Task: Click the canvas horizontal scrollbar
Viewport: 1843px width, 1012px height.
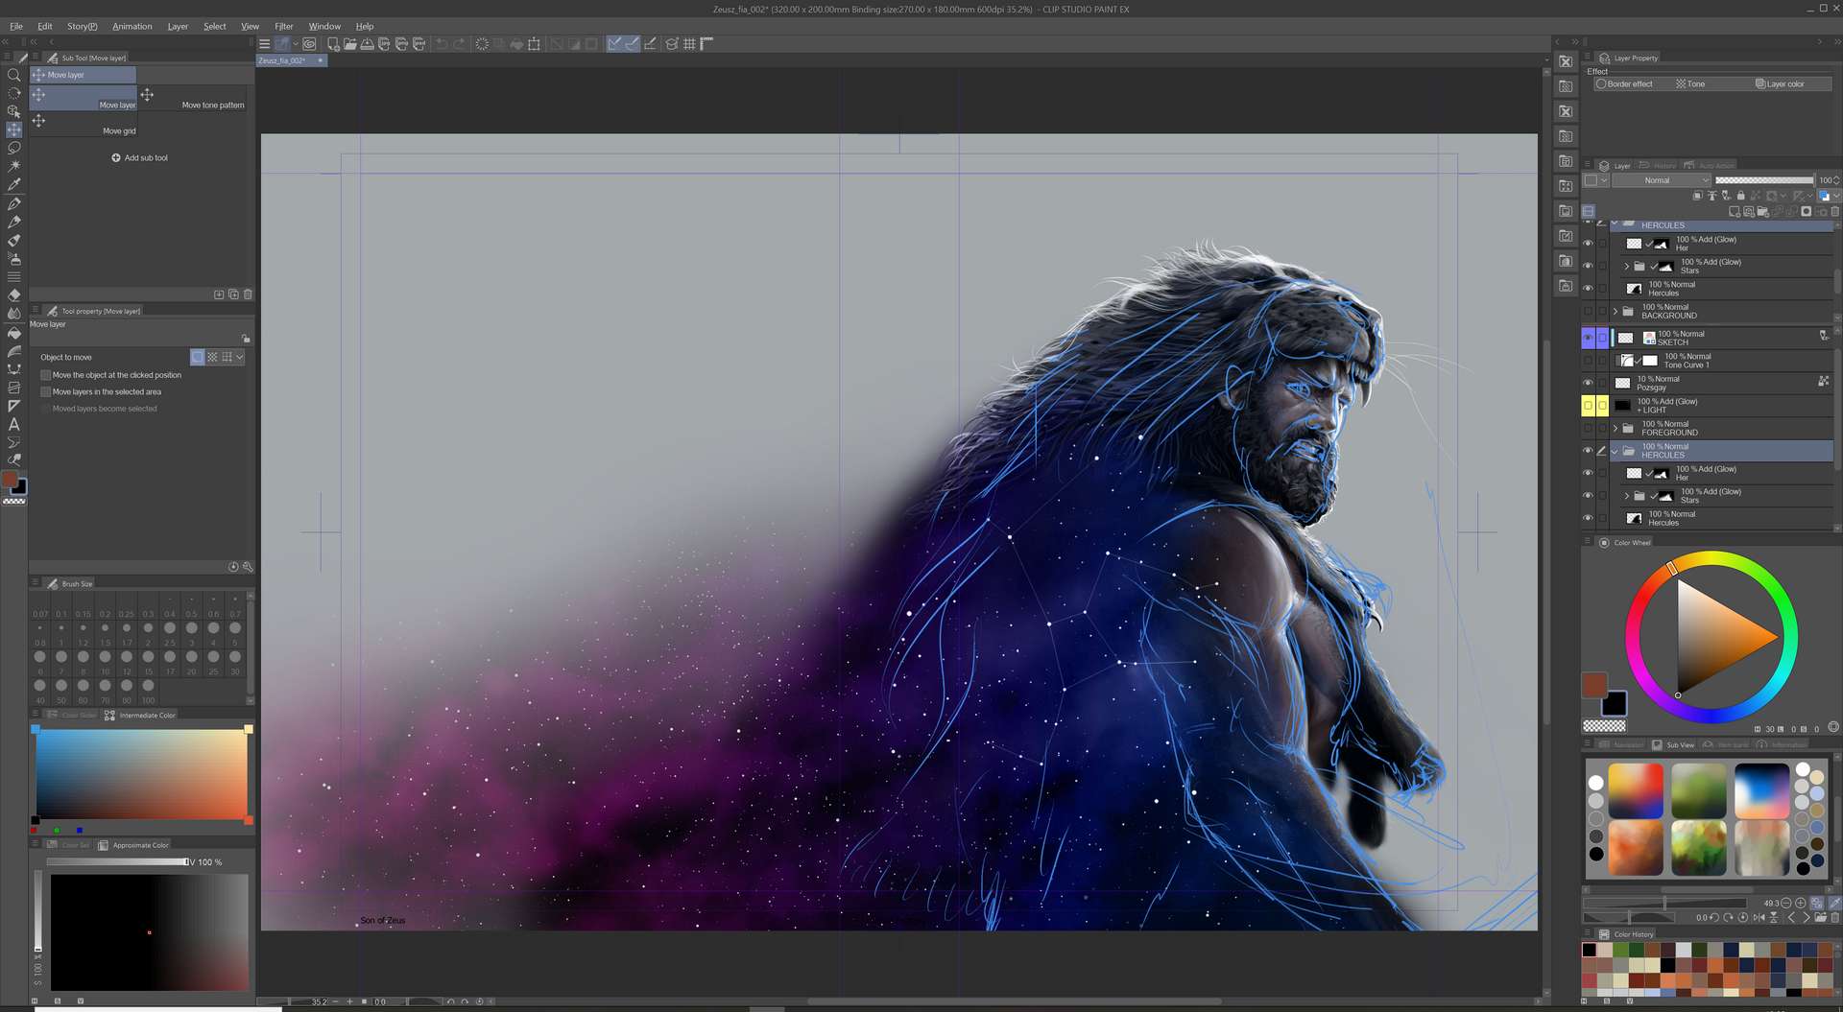Action: [1013, 1001]
